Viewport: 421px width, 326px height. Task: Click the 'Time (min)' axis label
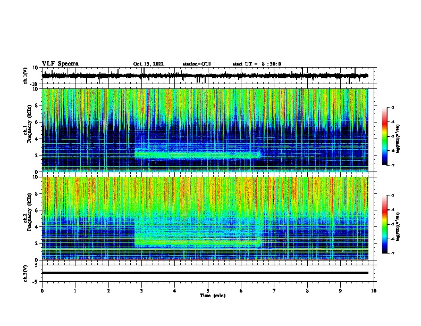click(213, 296)
